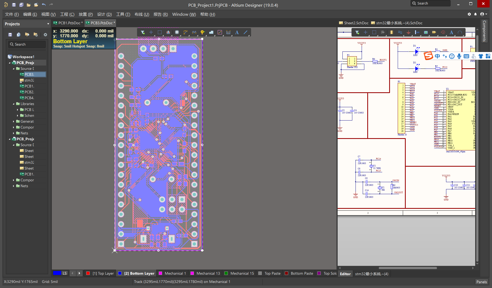Choose the place via tool
This screenshot has height=288, width=492.
[x=203, y=32]
